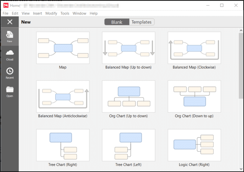Minimize the XMind window
244x172 pixels.
[x=208, y=5]
